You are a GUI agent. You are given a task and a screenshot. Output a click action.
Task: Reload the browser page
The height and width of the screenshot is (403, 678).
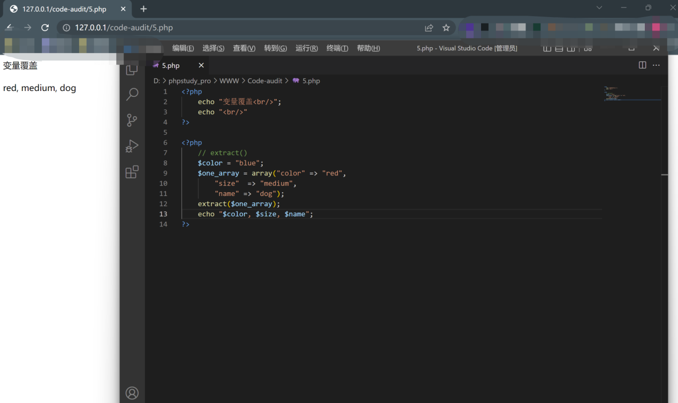45,28
